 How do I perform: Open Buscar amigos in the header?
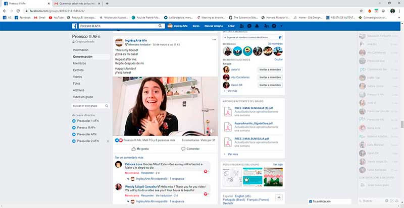pos(214,26)
